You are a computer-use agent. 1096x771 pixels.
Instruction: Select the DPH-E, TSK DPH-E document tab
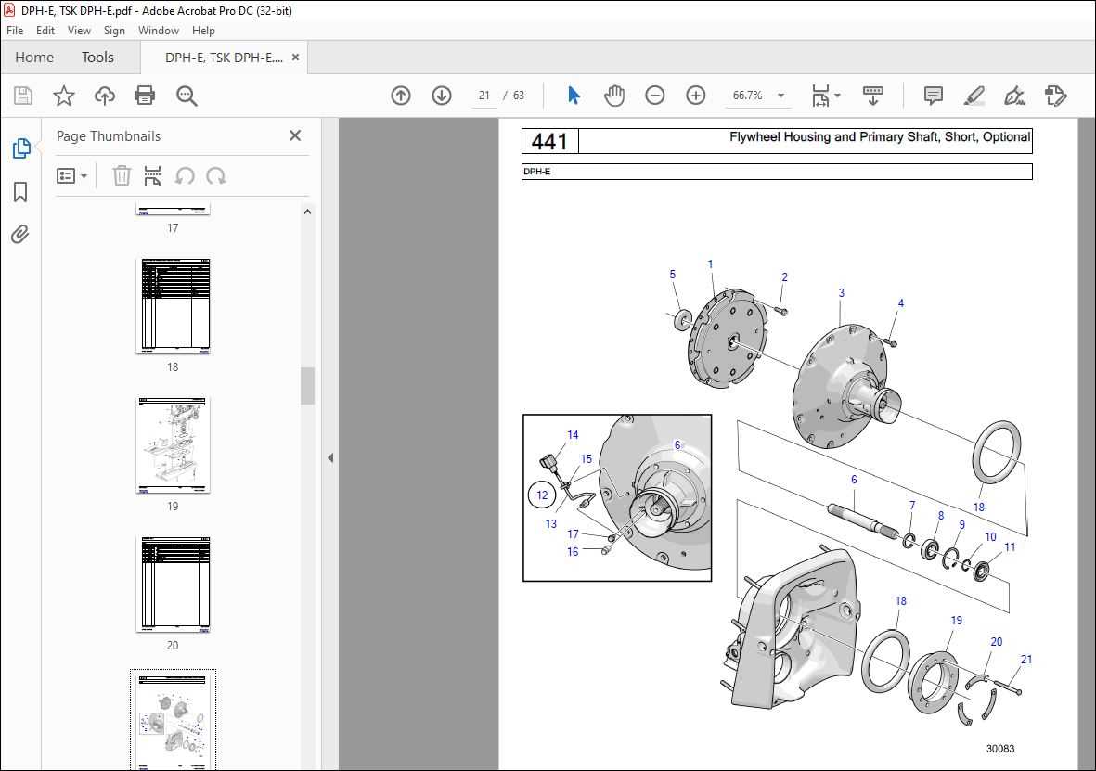coord(224,58)
